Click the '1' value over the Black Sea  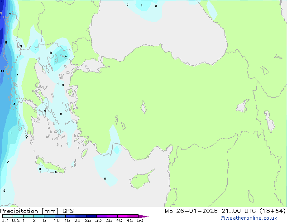(x=142, y=6)
